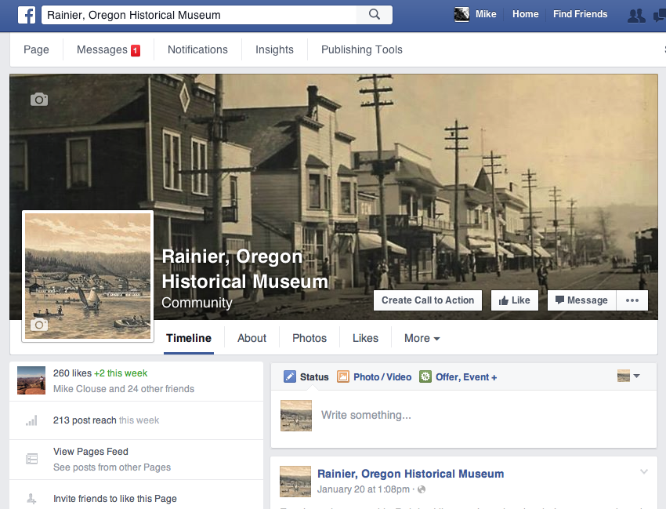
Task: Switch to the About tab
Action: click(x=252, y=338)
